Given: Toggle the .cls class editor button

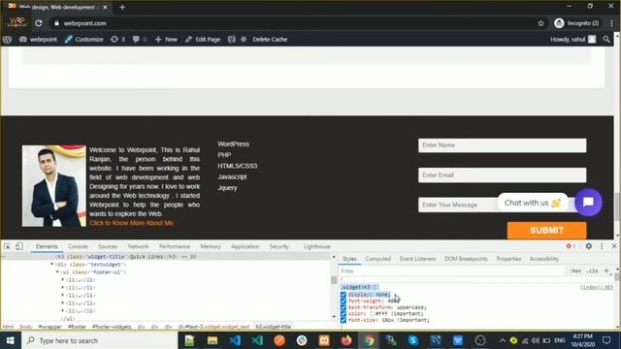Looking at the screenshot, I should pos(593,271).
